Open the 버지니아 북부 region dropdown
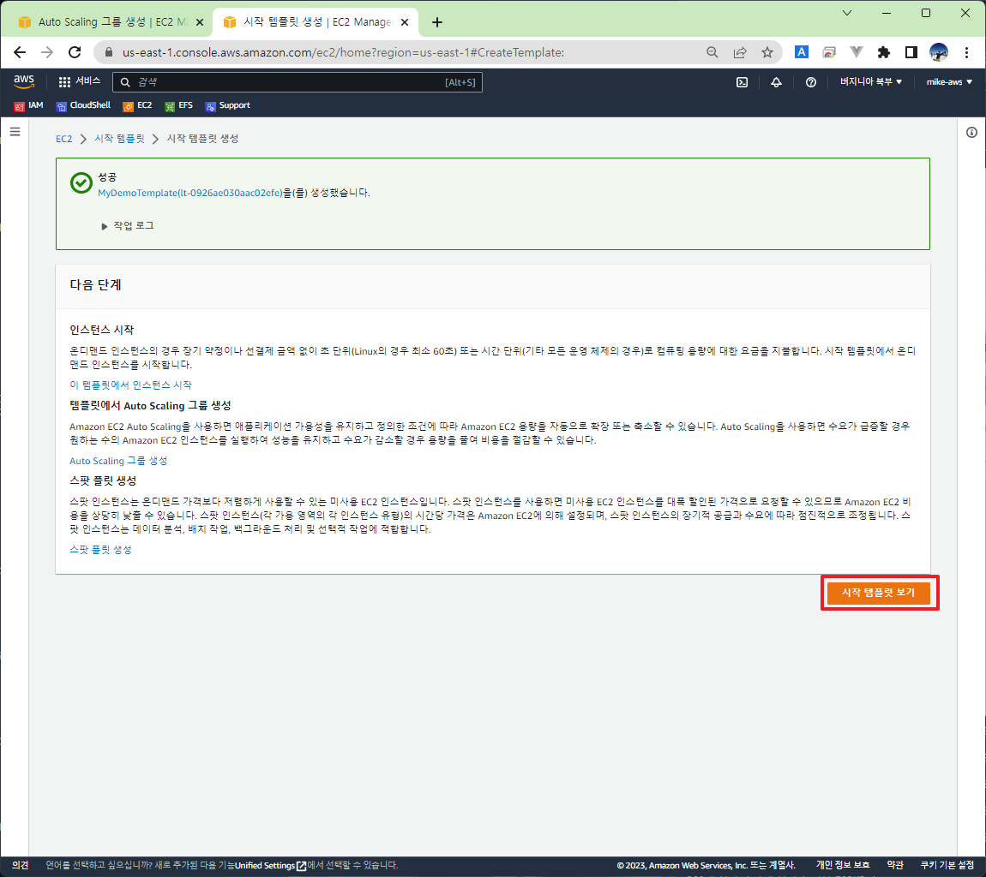This screenshot has height=877, width=986. point(871,81)
